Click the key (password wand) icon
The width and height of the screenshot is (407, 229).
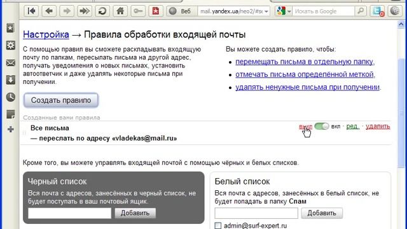point(138,11)
